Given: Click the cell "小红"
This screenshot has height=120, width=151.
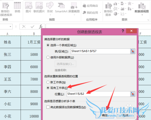Looking at the screenshot, I should tap(10, 104).
